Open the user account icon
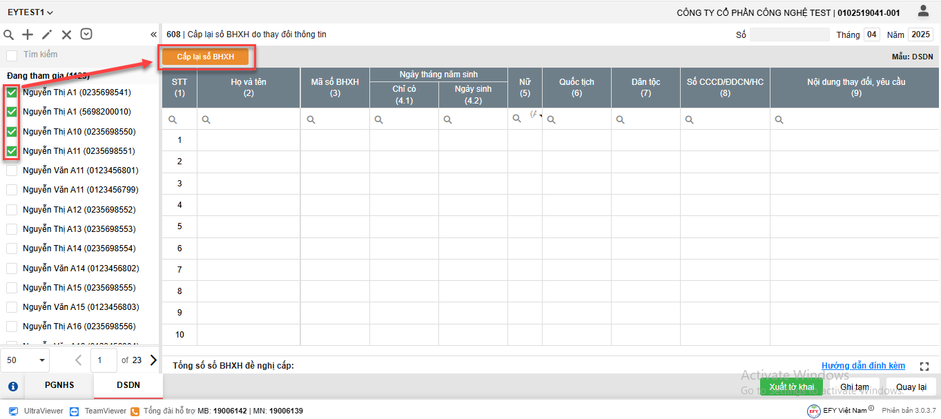 [x=923, y=11]
